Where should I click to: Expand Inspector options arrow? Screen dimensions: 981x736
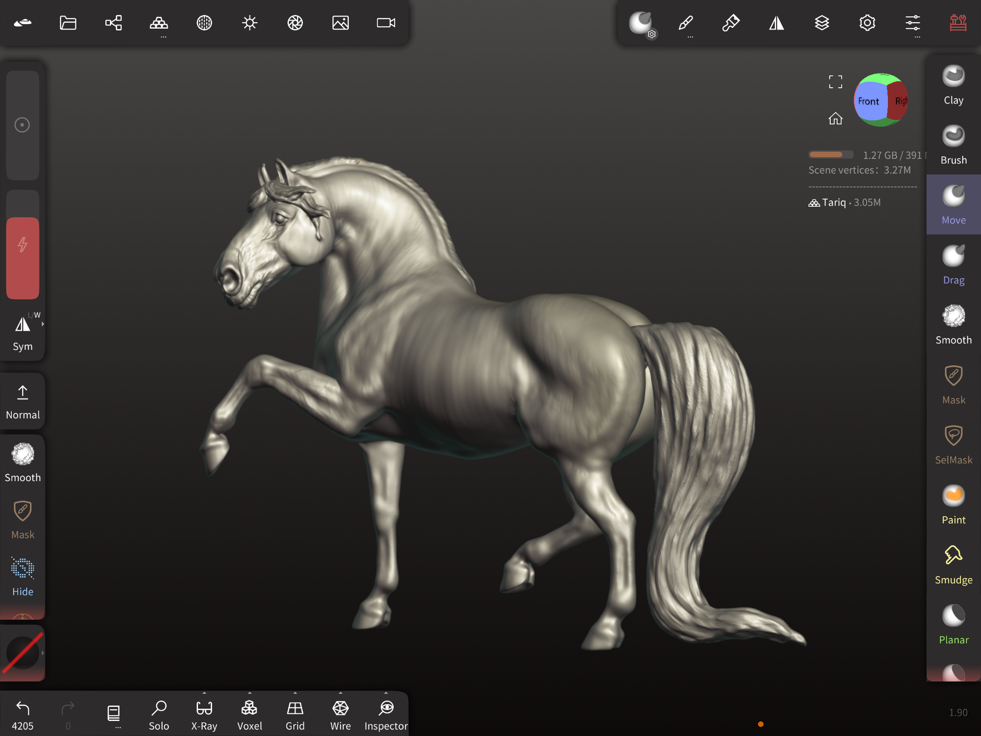[x=386, y=693]
